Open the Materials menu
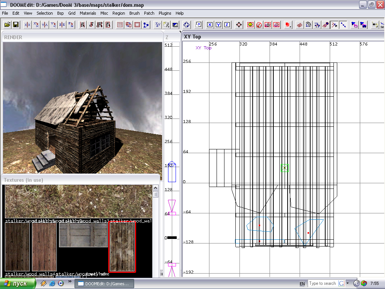385x289 pixels. pos(88,13)
